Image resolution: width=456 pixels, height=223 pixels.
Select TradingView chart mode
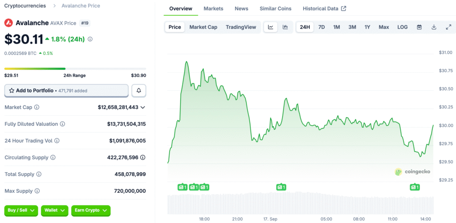click(241, 27)
